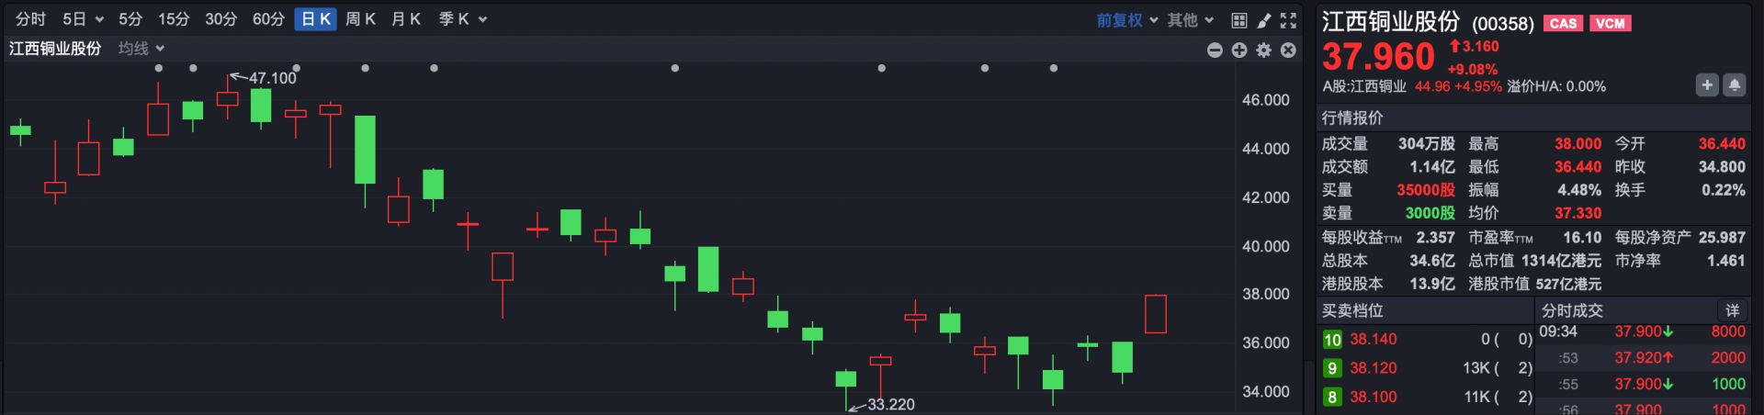Viewport: 1764px width, 415px height.
Task: Open chart settings gear icon
Action: coord(1264,50)
